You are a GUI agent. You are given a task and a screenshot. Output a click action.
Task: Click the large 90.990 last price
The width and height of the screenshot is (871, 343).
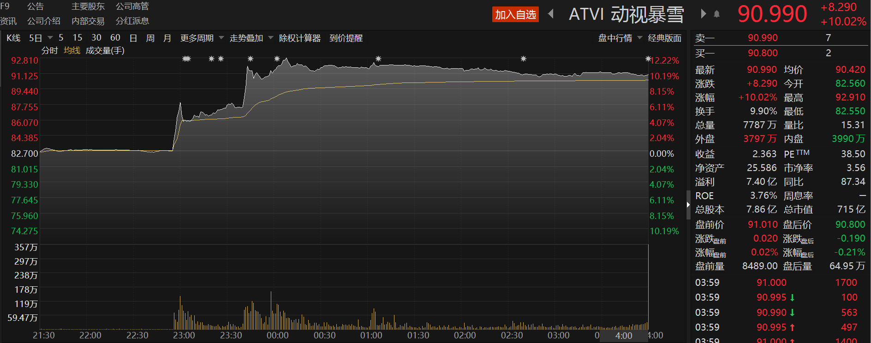(772, 14)
